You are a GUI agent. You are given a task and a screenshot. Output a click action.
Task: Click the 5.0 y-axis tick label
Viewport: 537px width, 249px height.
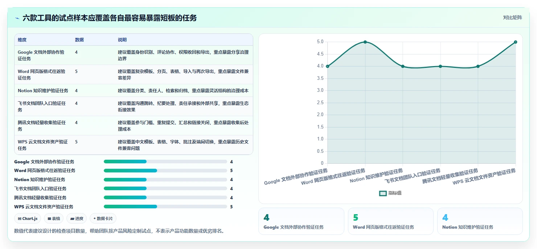click(x=320, y=42)
